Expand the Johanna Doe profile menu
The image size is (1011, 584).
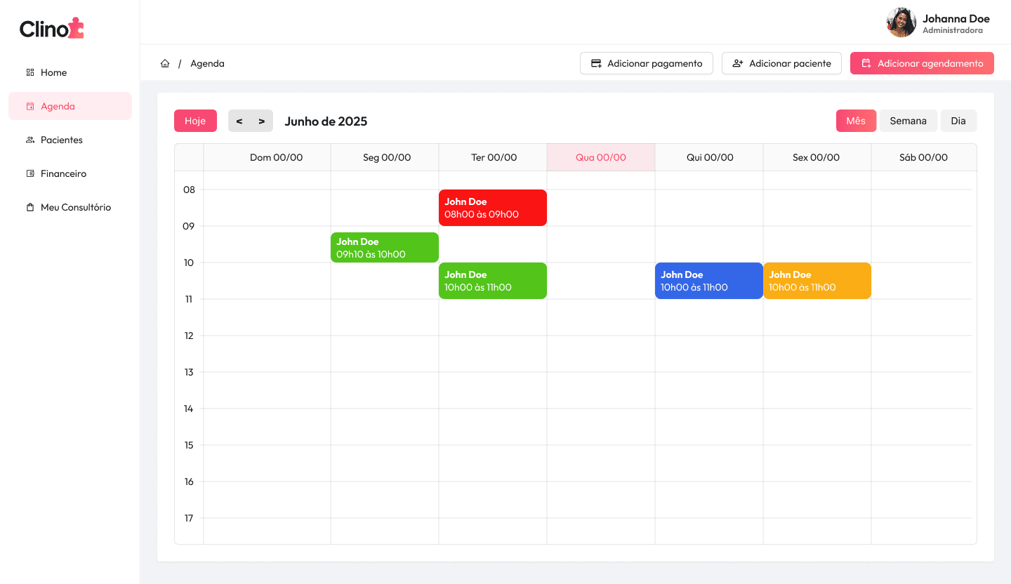[x=937, y=22]
